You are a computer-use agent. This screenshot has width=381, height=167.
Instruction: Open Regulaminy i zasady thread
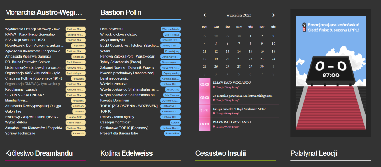(21, 89)
